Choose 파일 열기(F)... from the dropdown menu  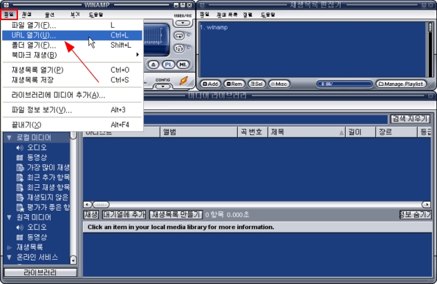[72, 26]
